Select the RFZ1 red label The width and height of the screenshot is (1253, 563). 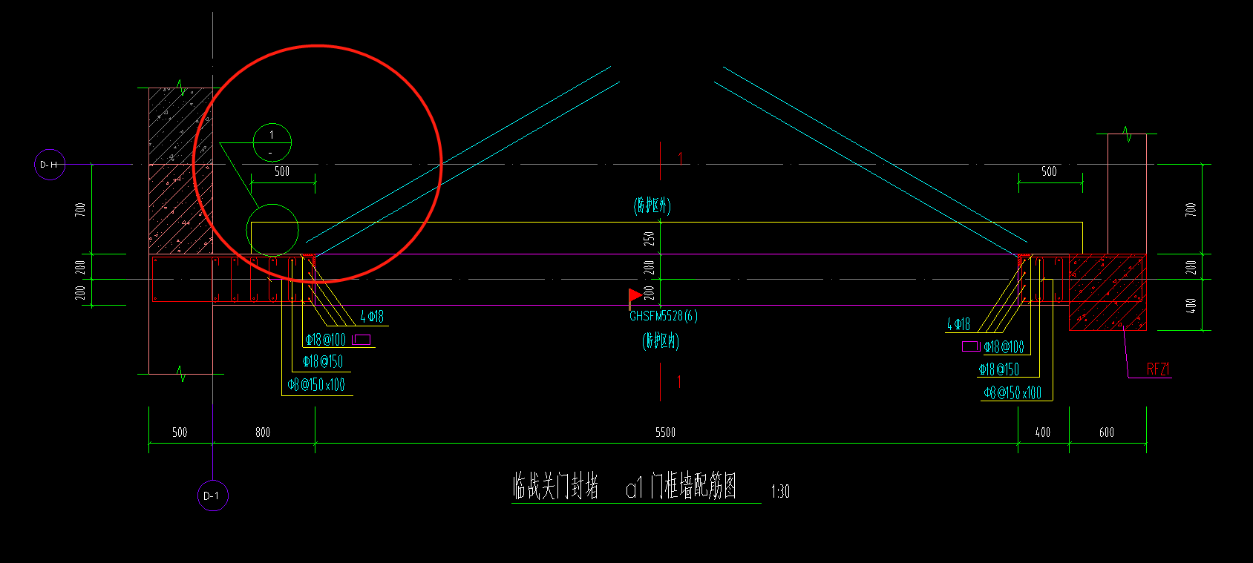(1158, 369)
